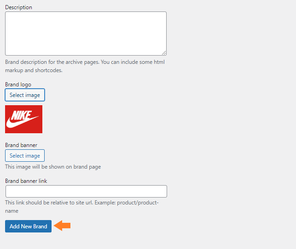Screen dimensions: 296x249
Task: Click the Add New Brand button
Action: click(x=29, y=226)
